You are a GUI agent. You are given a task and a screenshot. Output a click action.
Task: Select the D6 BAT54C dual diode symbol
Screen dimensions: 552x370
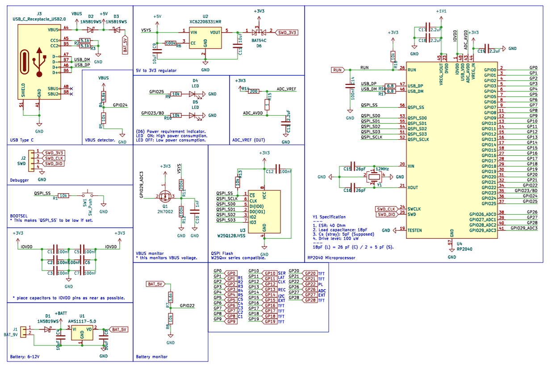[x=259, y=32]
